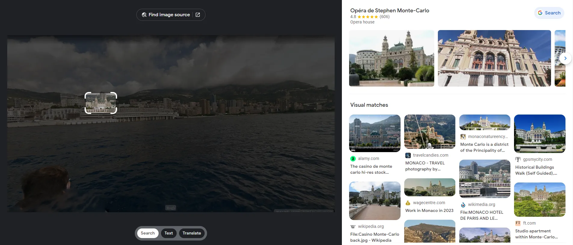
Task: Open the Opéra de Stephen Monte-Carlo title
Action: 389,11
